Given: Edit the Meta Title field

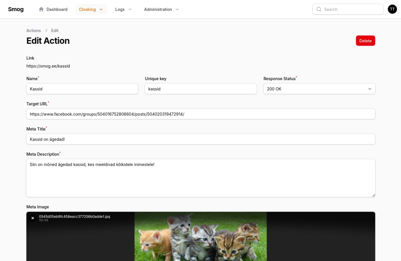Looking at the screenshot, I should tap(200, 139).
